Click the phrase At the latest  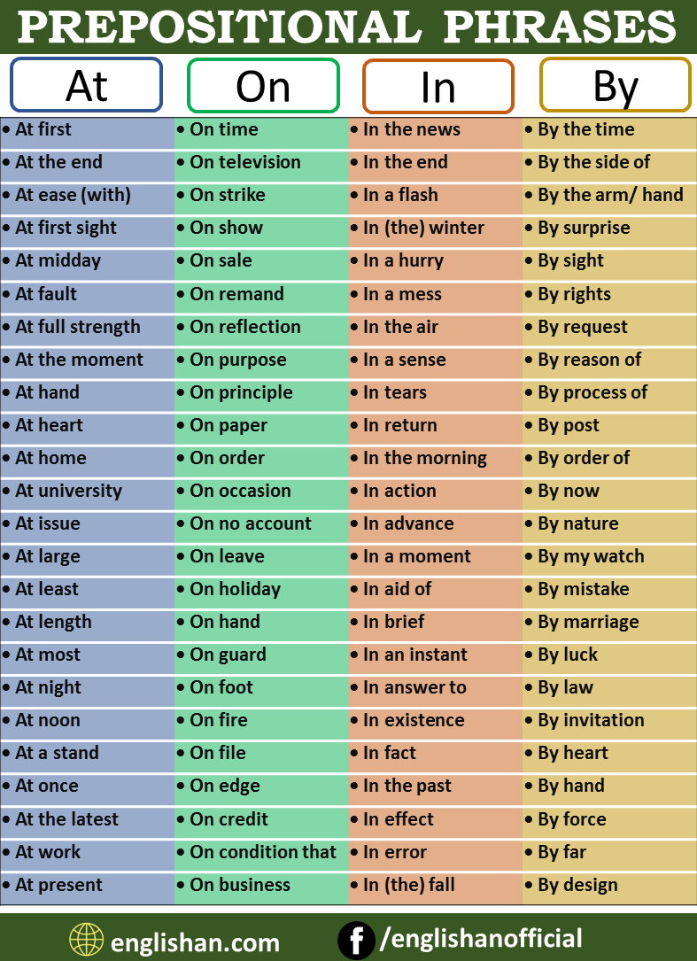(x=66, y=818)
